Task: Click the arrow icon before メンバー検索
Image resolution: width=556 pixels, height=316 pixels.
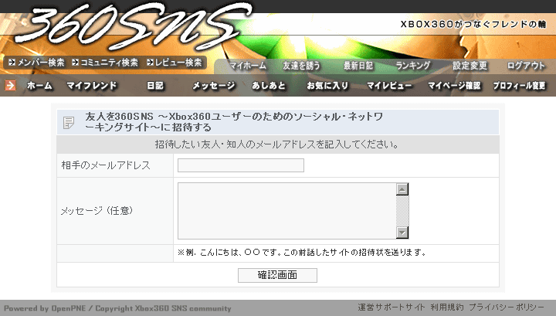Action: pyautogui.click(x=12, y=63)
